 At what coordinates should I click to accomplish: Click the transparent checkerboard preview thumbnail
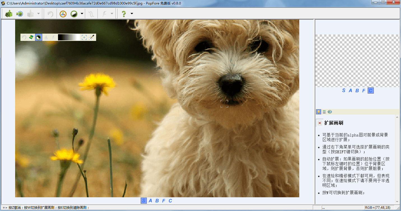pyautogui.click(x=357, y=61)
